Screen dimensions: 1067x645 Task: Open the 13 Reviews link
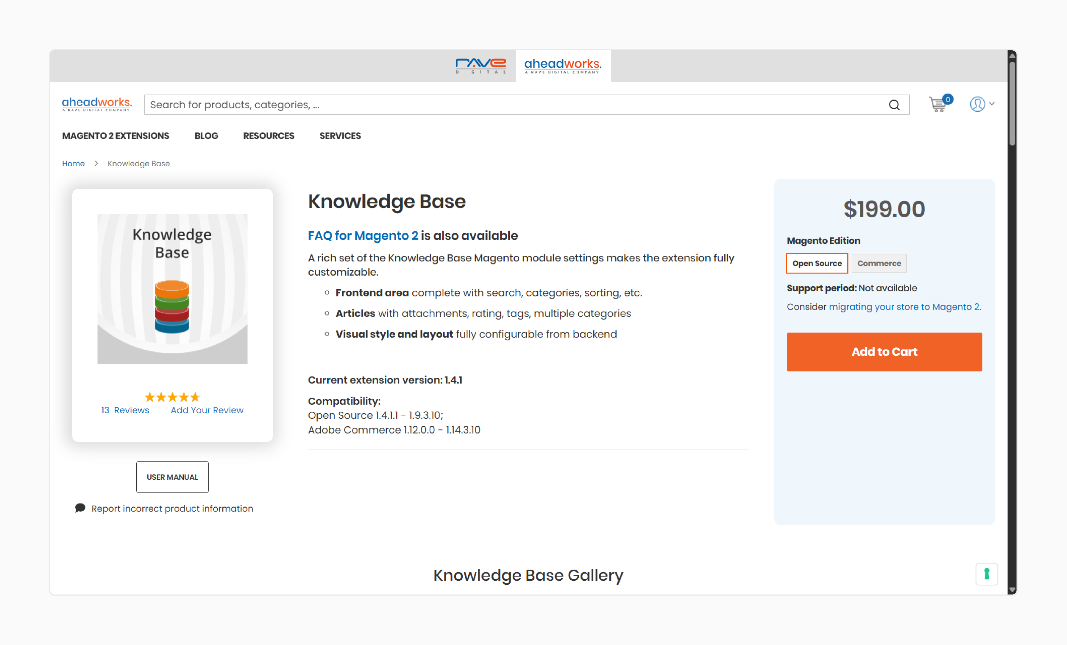[125, 410]
